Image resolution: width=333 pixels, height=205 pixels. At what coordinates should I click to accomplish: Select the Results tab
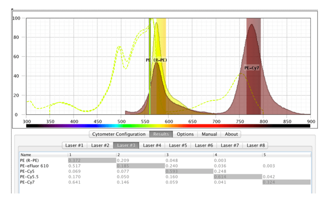pyautogui.click(x=161, y=134)
